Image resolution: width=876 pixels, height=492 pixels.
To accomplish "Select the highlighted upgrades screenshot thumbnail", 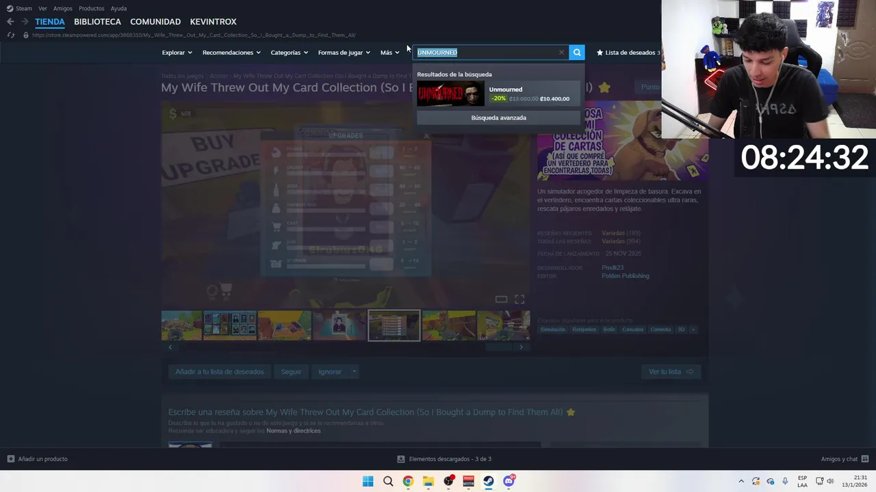I will coord(394,325).
